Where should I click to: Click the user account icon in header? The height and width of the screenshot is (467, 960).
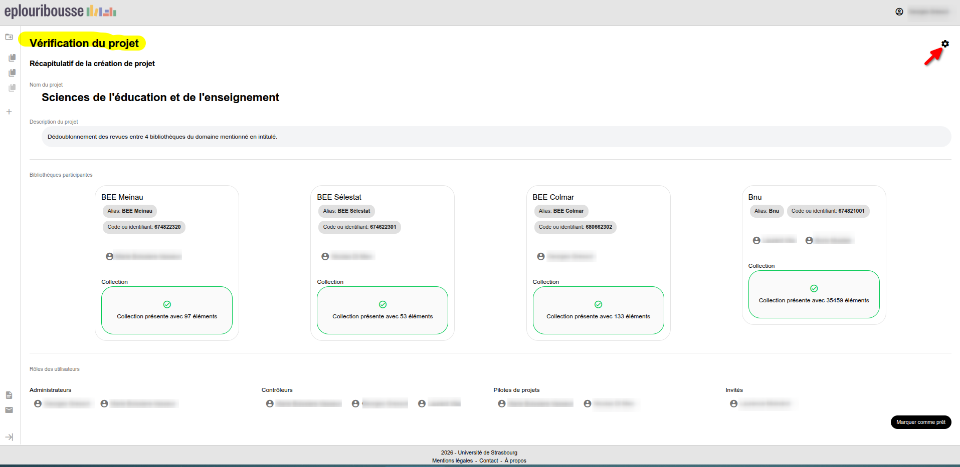[899, 12]
